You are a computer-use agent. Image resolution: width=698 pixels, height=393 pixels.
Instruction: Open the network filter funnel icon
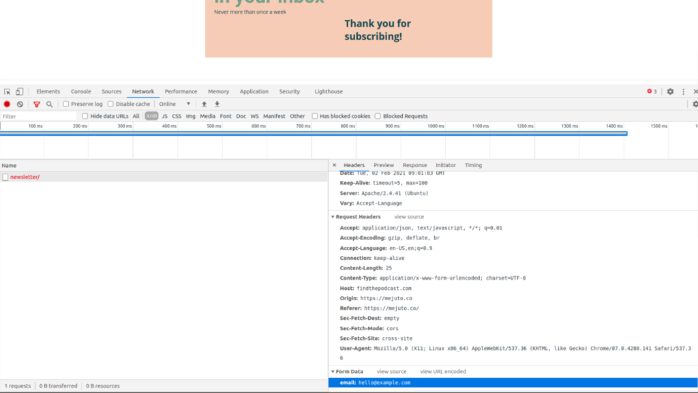pos(36,104)
